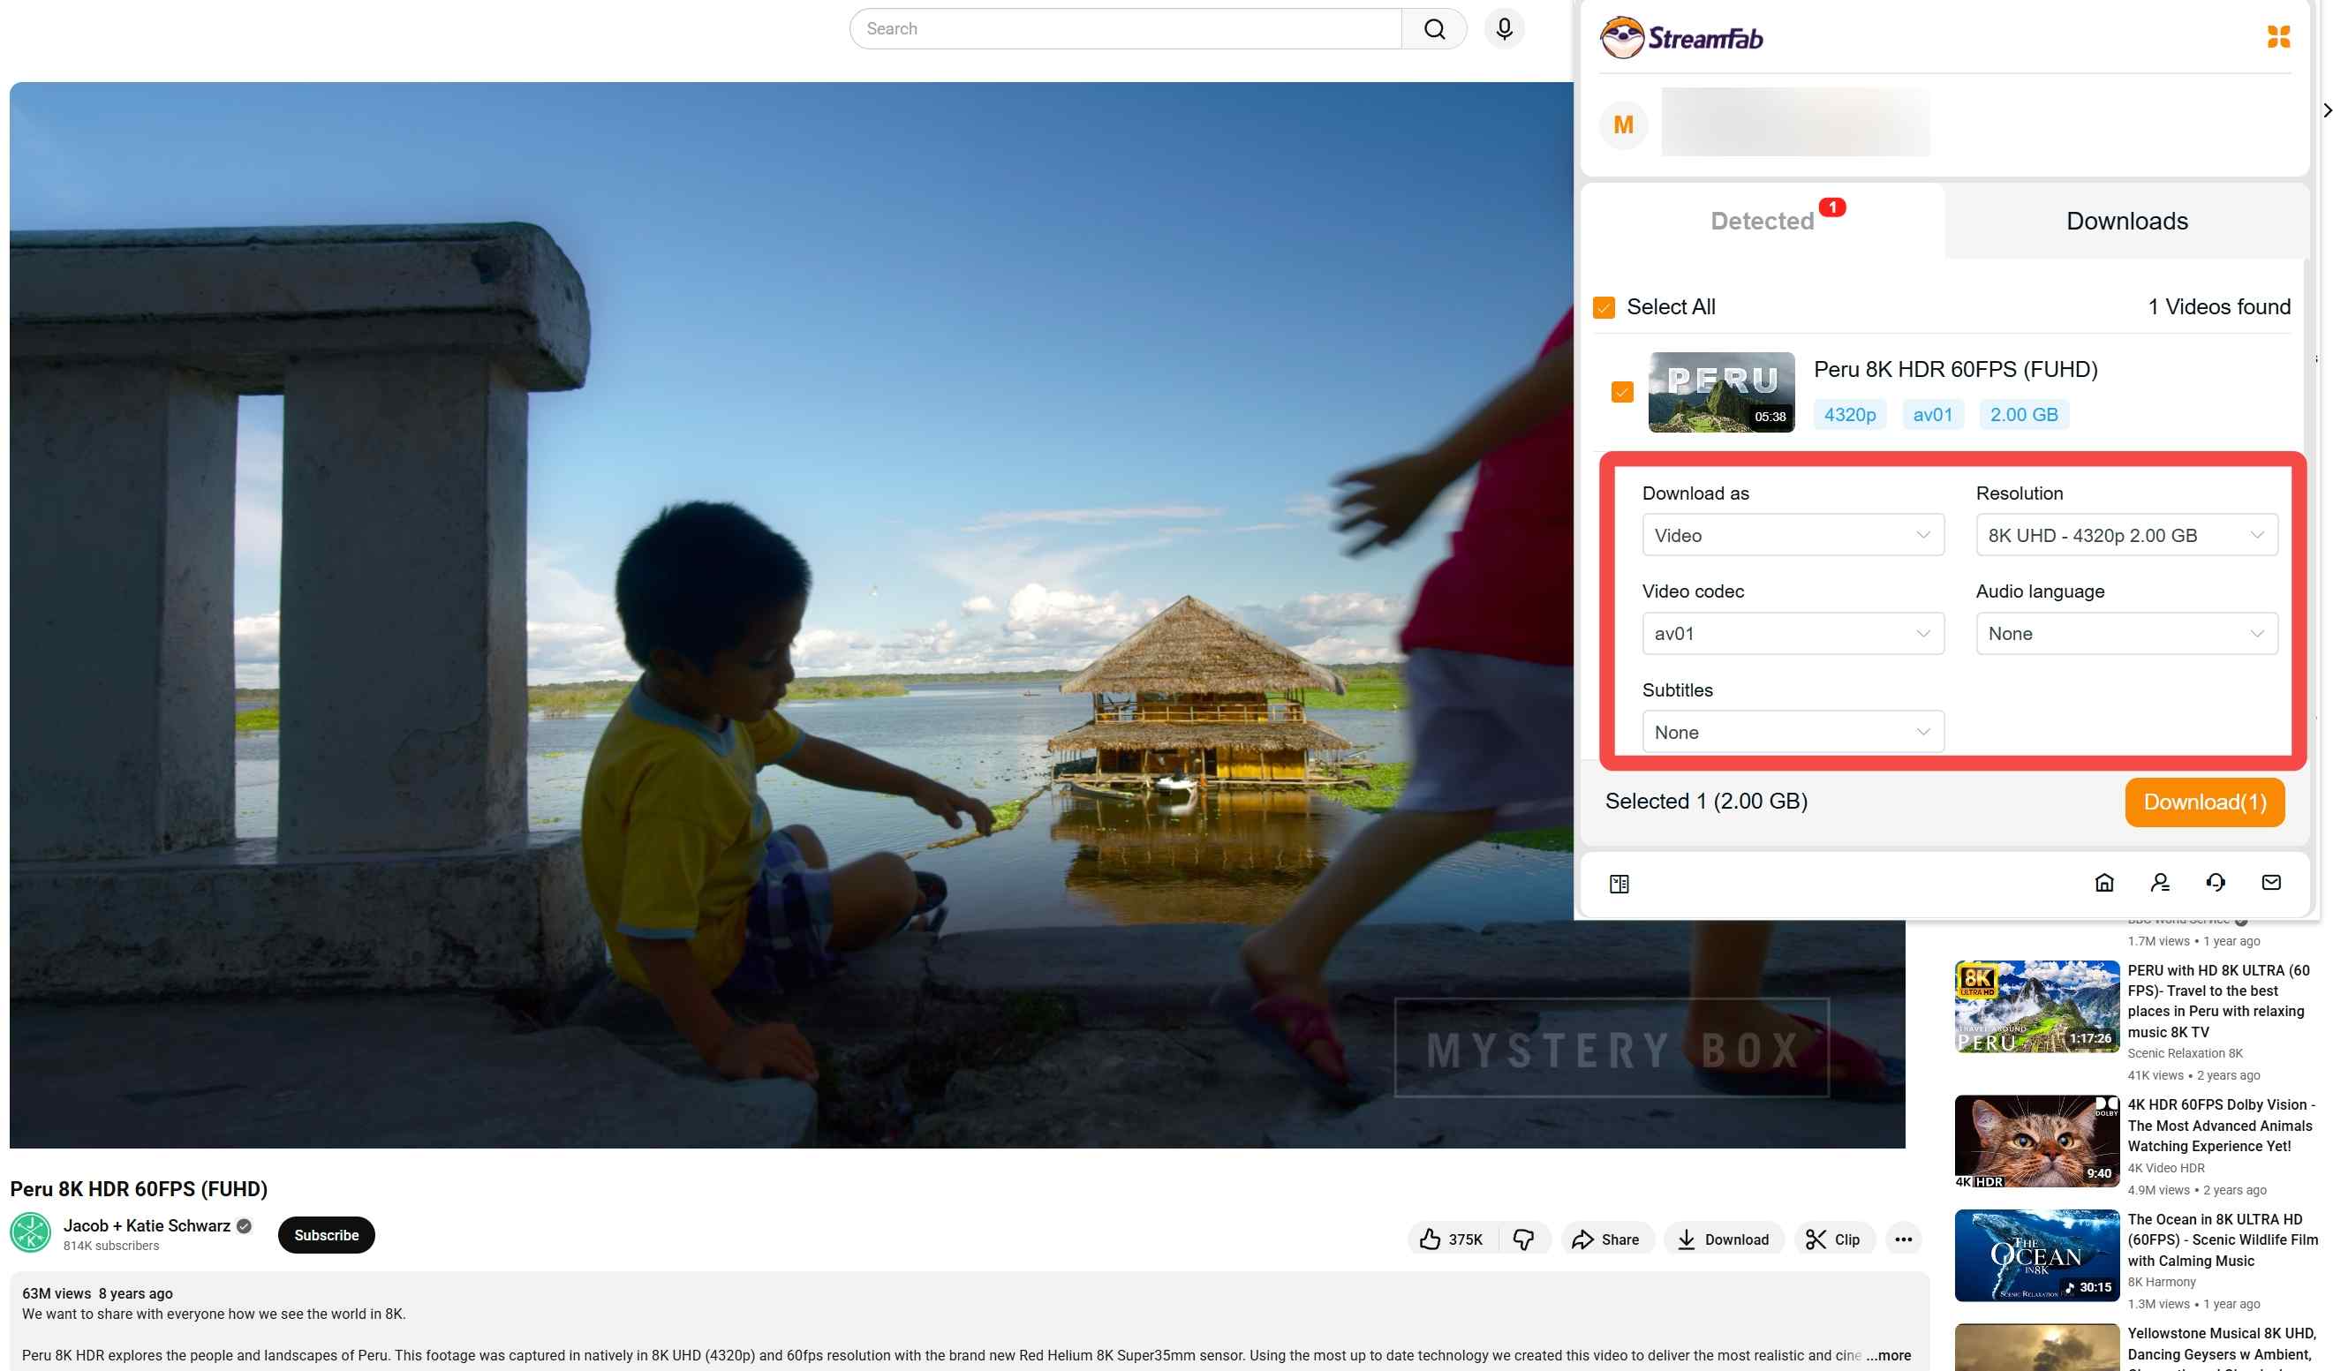This screenshot has height=1371, width=2333.
Task: Click the microphone voice search icon
Action: click(x=1504, y=29)
